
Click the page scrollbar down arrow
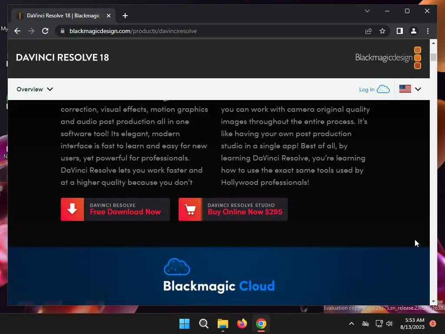pyautogui.click(x=433, y=302)
